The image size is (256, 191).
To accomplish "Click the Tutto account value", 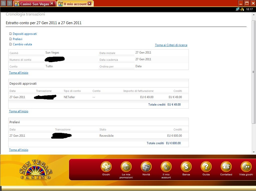I will click(x=49, y=66).
